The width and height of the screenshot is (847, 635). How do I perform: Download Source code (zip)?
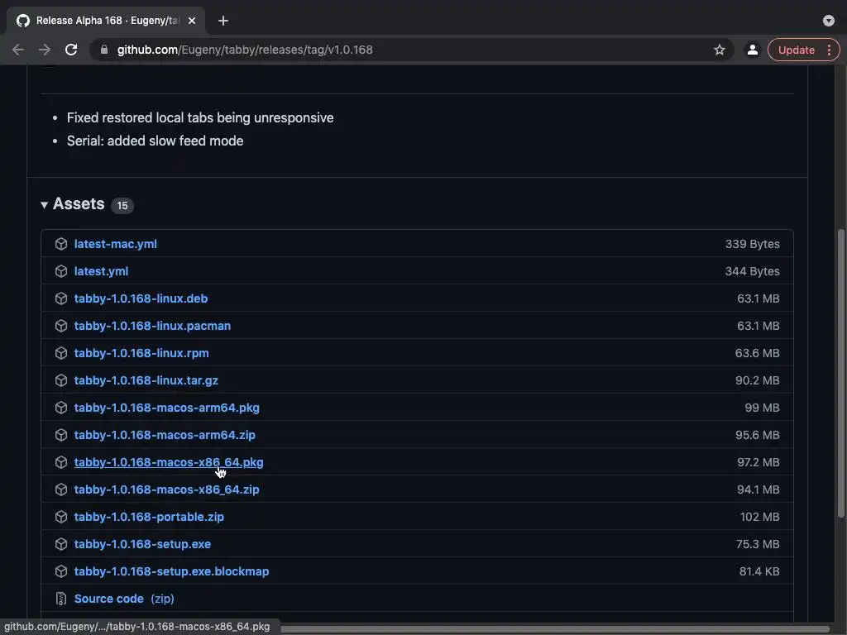coord(124,599)
